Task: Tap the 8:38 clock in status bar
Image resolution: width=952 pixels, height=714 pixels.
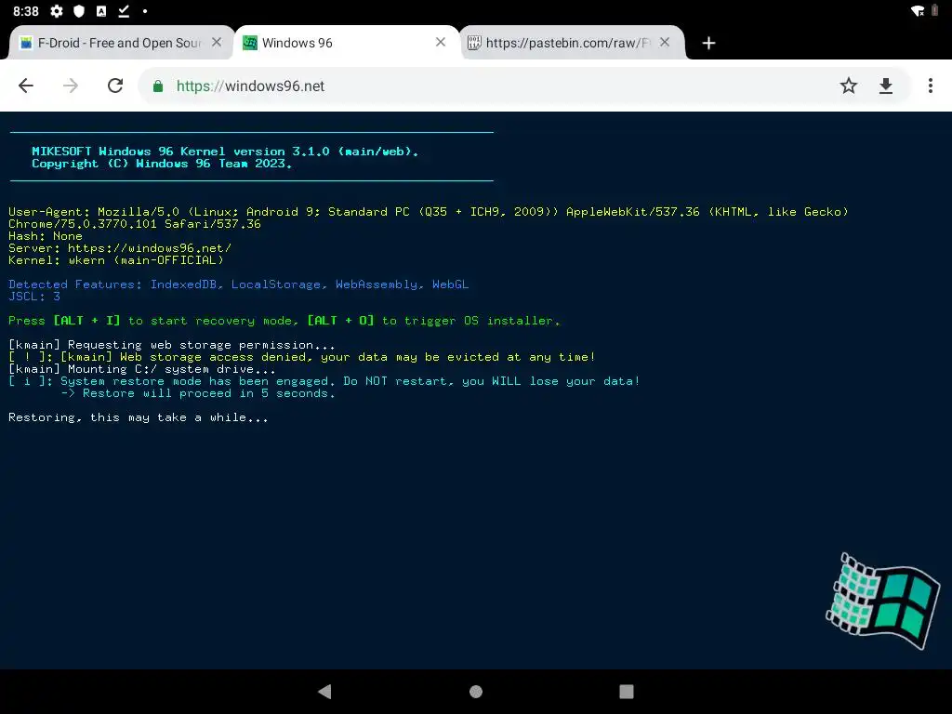Action: (25, 11)
